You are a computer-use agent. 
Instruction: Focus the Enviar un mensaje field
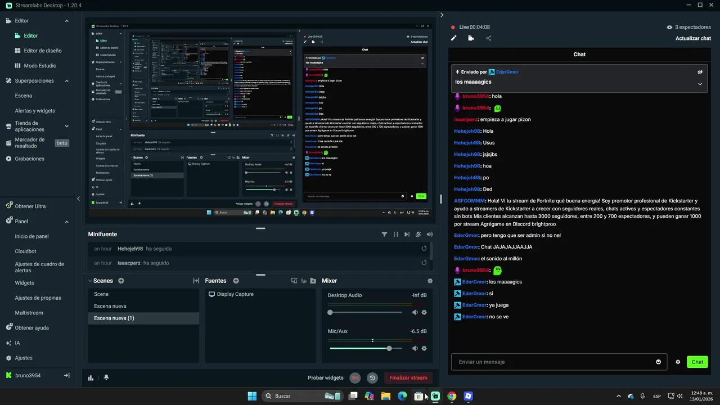pyautogui.click(x=559, y=362)
